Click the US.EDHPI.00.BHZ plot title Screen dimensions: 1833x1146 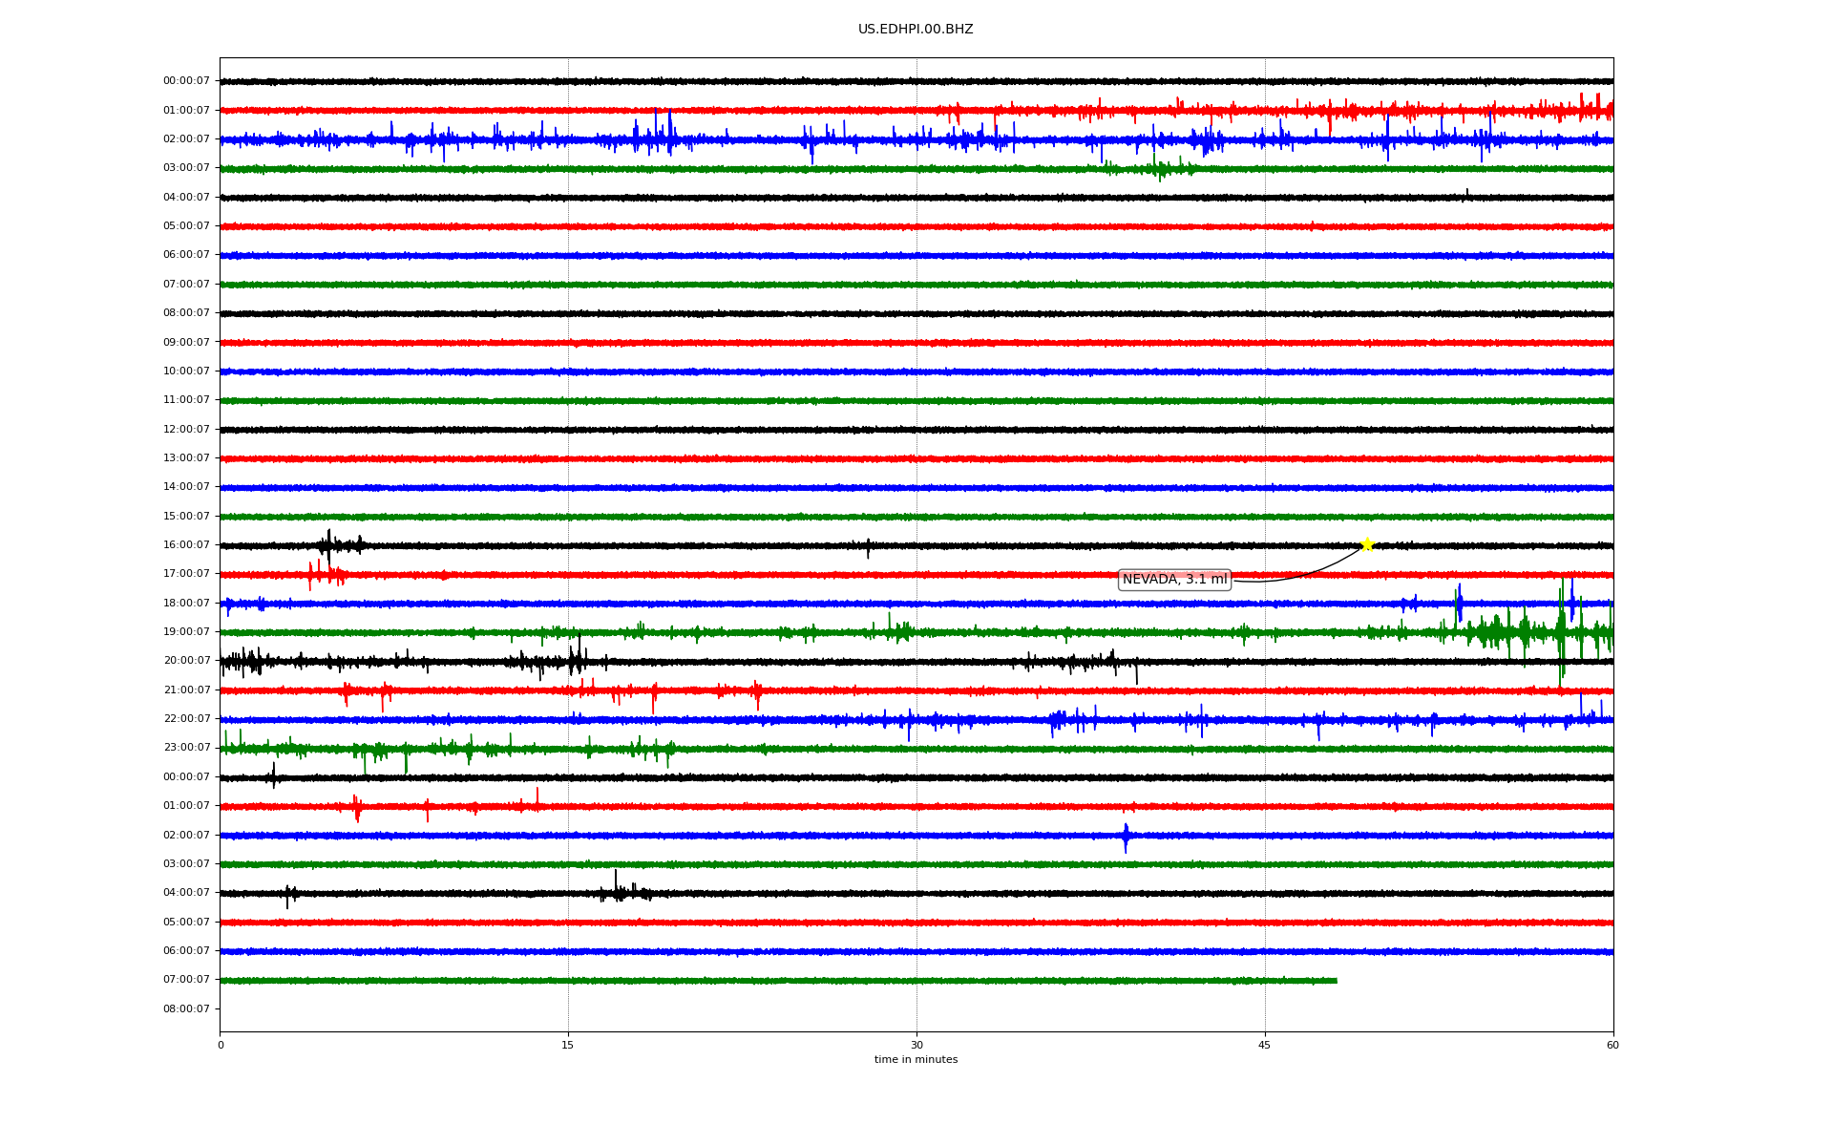[x=916, y=30]
